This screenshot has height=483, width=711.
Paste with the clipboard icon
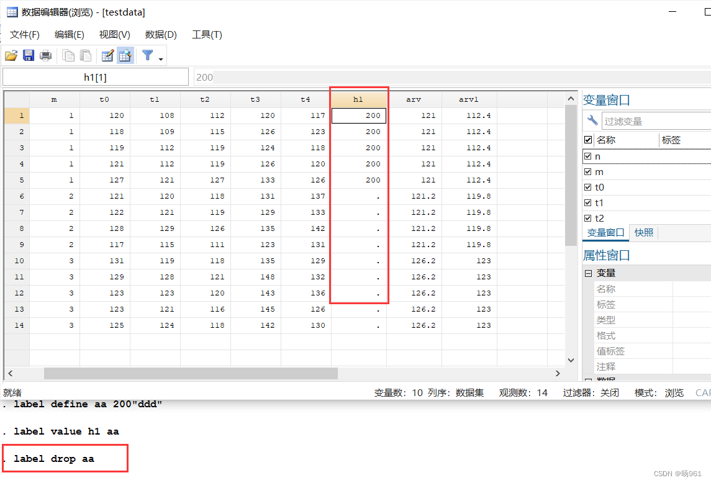click(x=85, y=55)
